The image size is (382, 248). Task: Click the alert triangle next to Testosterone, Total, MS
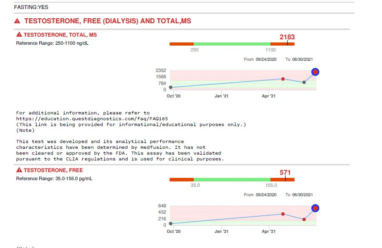click(19, 35)
